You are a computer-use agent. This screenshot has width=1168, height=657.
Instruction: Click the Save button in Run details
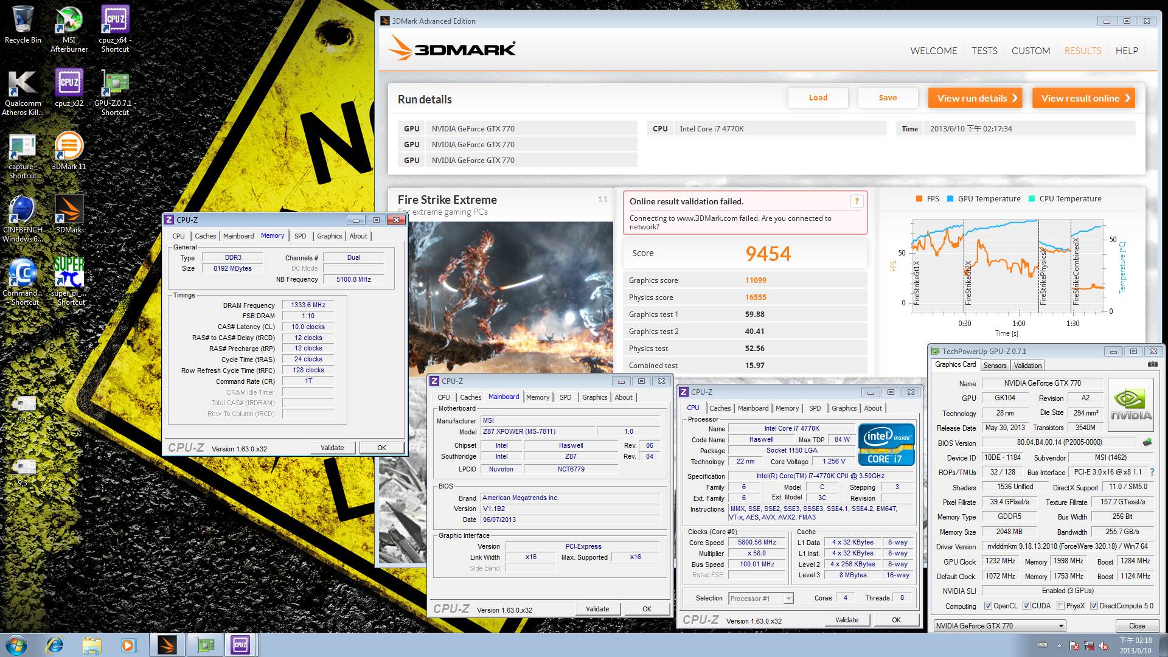click(888, 98)
